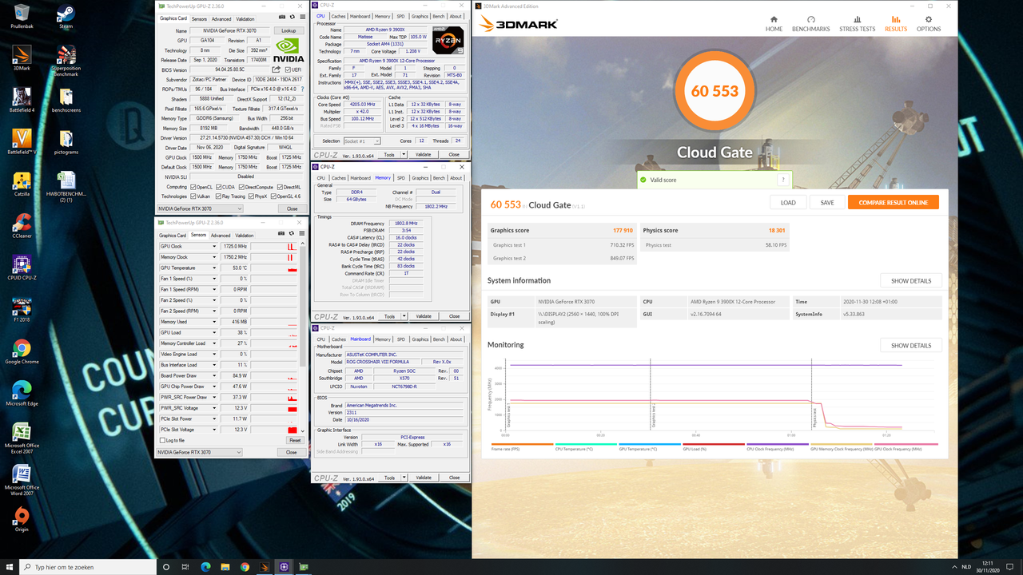
Task: Click the Windows Start button
Action: click(11, 567)
